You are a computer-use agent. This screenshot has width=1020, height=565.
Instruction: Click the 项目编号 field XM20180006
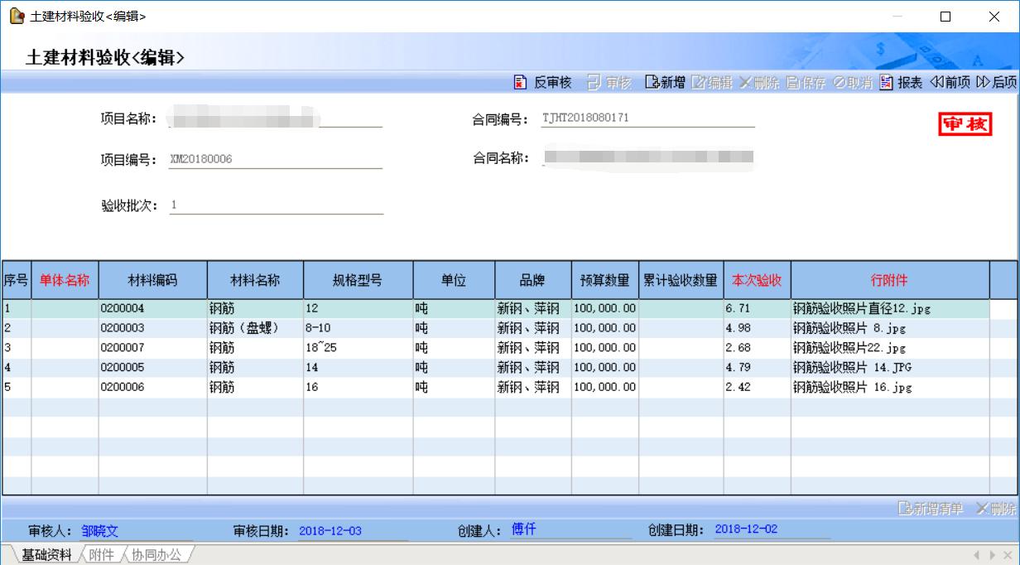click(x=276, y=160)
